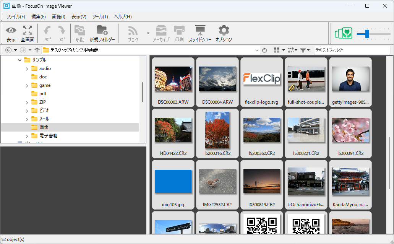
Task: Click the green thumbnail size icon
Action: pyautogui.click(x=344, y=33)
